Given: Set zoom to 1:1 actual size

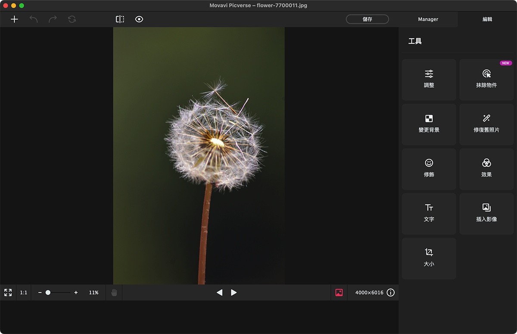Looking at the screenshot, I should [x=23, y=292].
